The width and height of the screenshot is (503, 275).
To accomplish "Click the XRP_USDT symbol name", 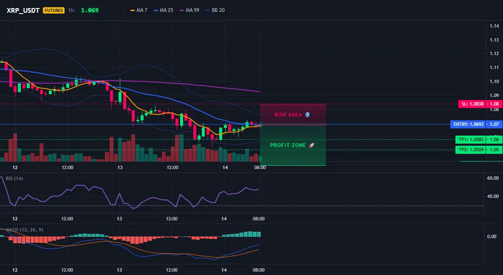I will pyautogui.click(x=23, y=10).
